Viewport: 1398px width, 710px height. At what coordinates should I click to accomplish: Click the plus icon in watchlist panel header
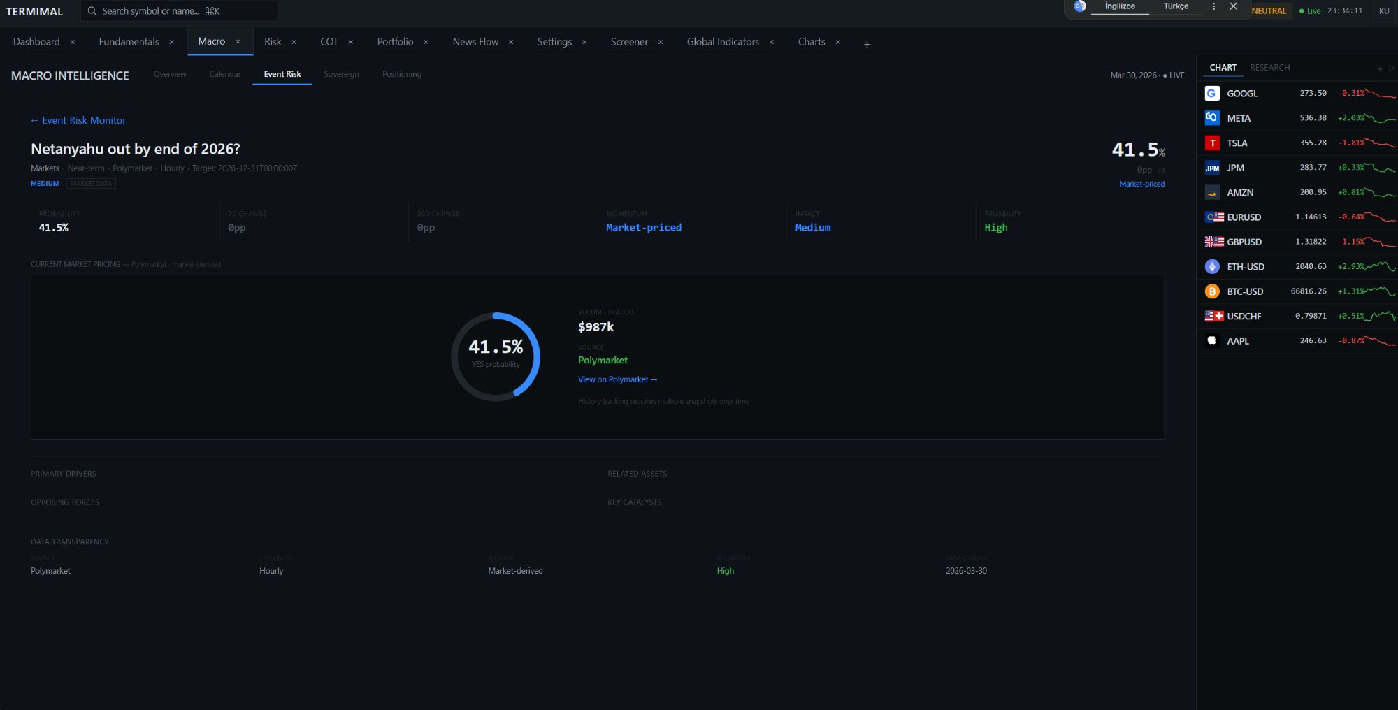(x=1379, y=68)
